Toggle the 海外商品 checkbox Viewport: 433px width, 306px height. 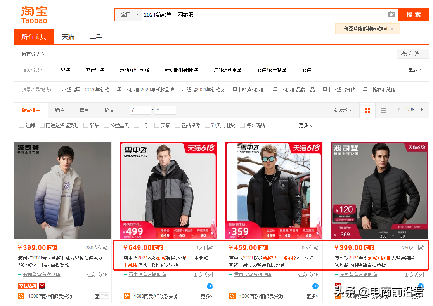point(242,125)
